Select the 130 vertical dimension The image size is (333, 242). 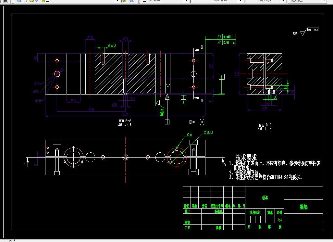[211, 66]
